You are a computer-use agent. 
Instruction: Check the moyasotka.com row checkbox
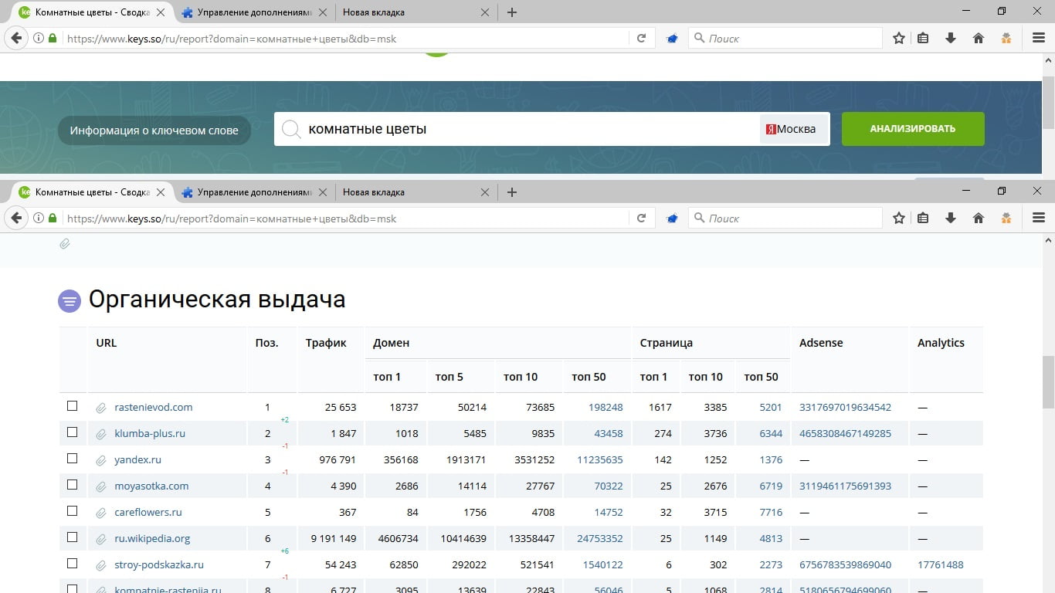(x=73, y=485)
